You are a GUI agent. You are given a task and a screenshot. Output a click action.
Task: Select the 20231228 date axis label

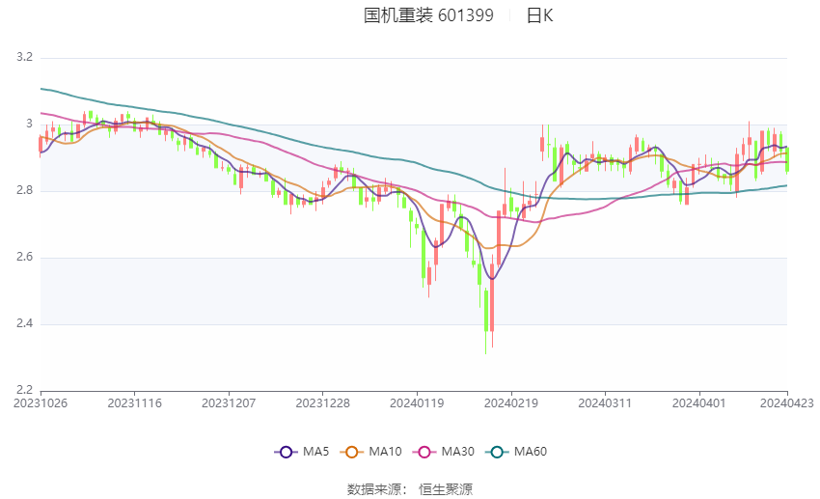click(x=322, y=402)
